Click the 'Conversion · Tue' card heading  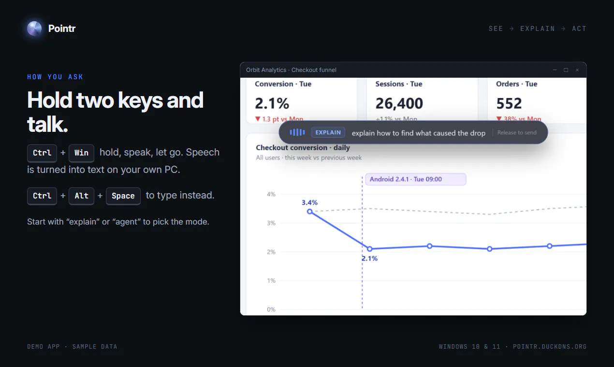click(283, 84)
